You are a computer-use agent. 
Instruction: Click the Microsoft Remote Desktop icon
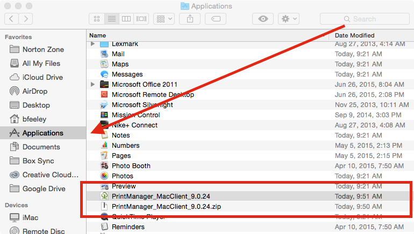[104, 95]
